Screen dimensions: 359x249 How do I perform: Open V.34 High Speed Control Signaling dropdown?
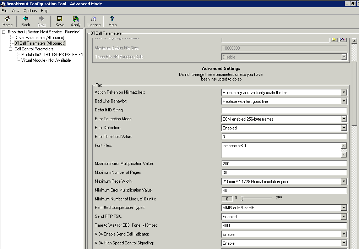point(344,243)
